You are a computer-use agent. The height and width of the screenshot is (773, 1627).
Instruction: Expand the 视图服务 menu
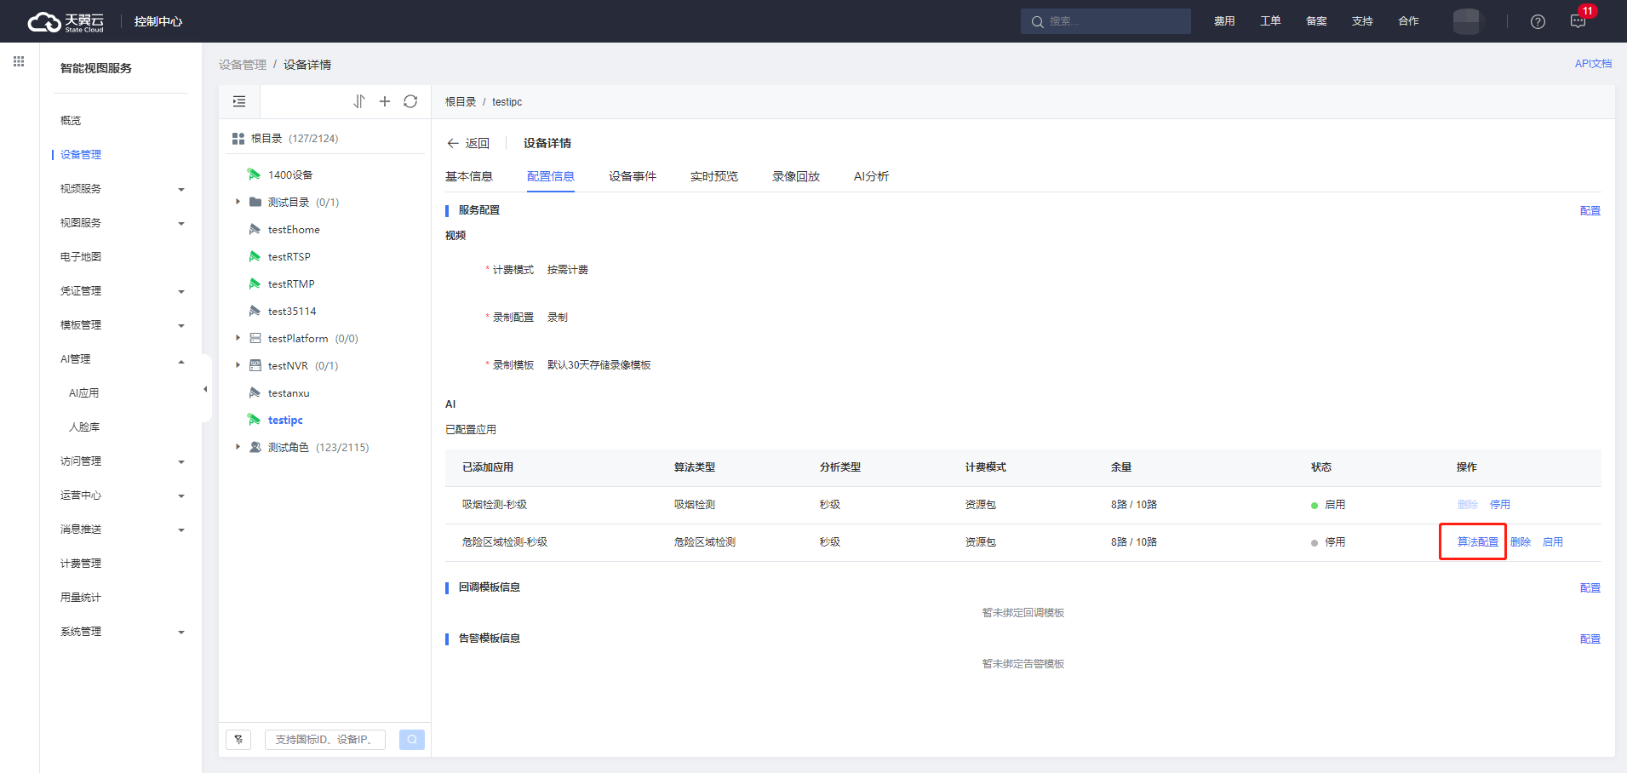tap(181, 223)
